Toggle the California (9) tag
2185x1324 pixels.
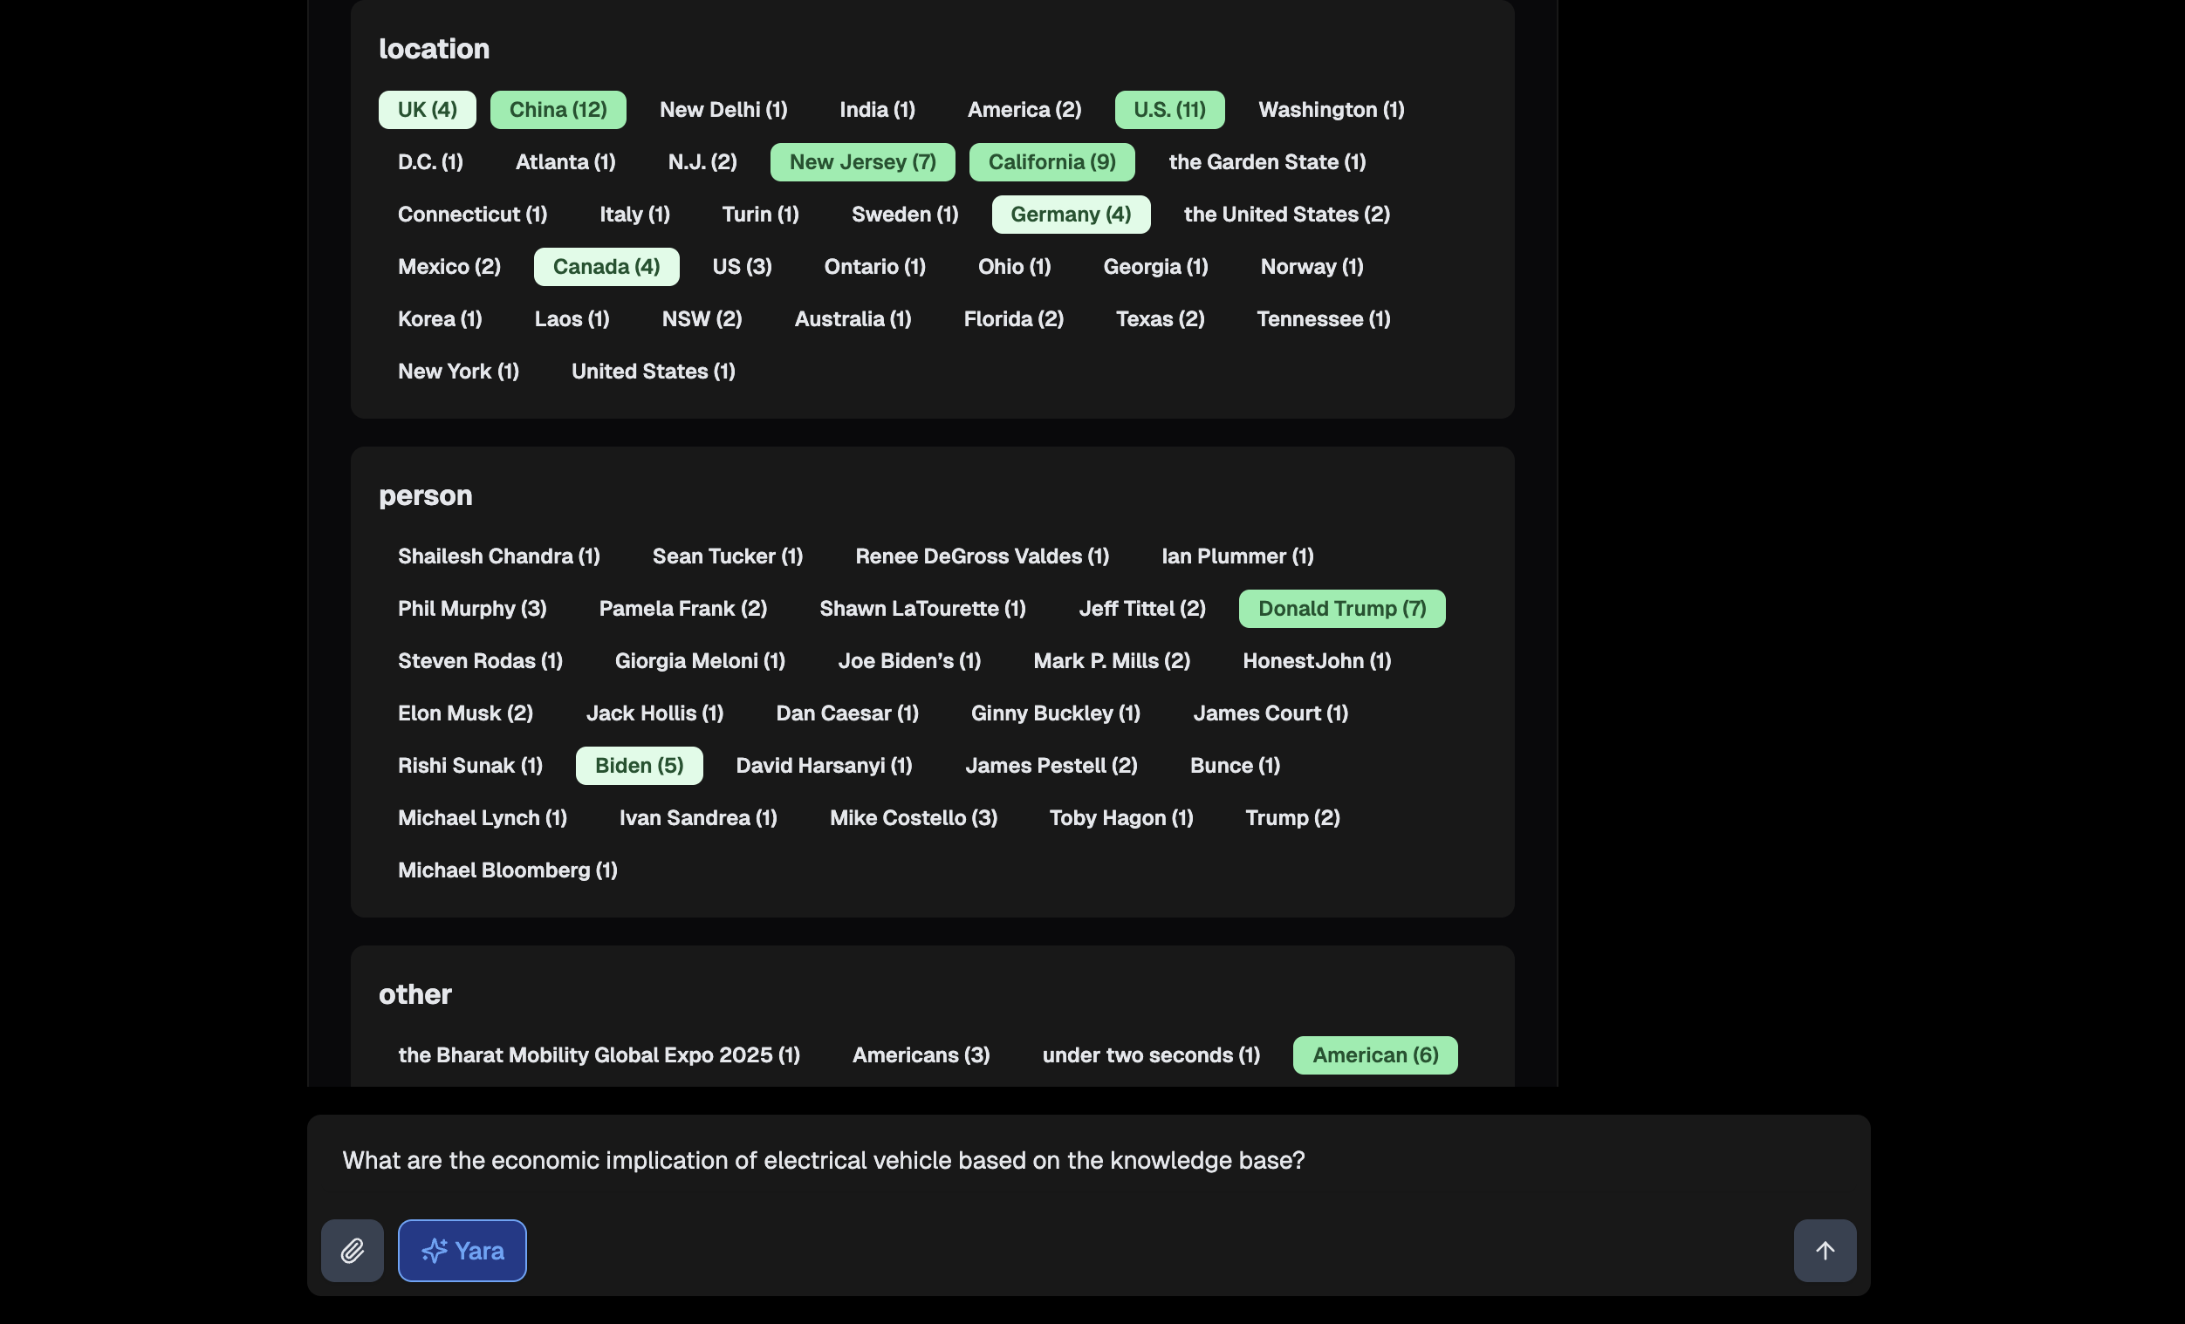[1051, 162]
